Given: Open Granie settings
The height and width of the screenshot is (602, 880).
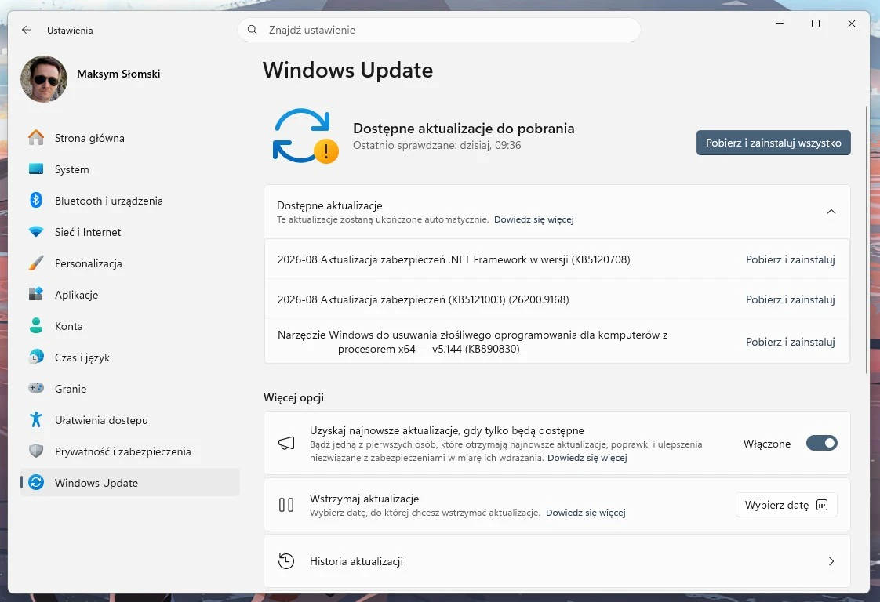Looking at the screenshot, I should 130,389.
